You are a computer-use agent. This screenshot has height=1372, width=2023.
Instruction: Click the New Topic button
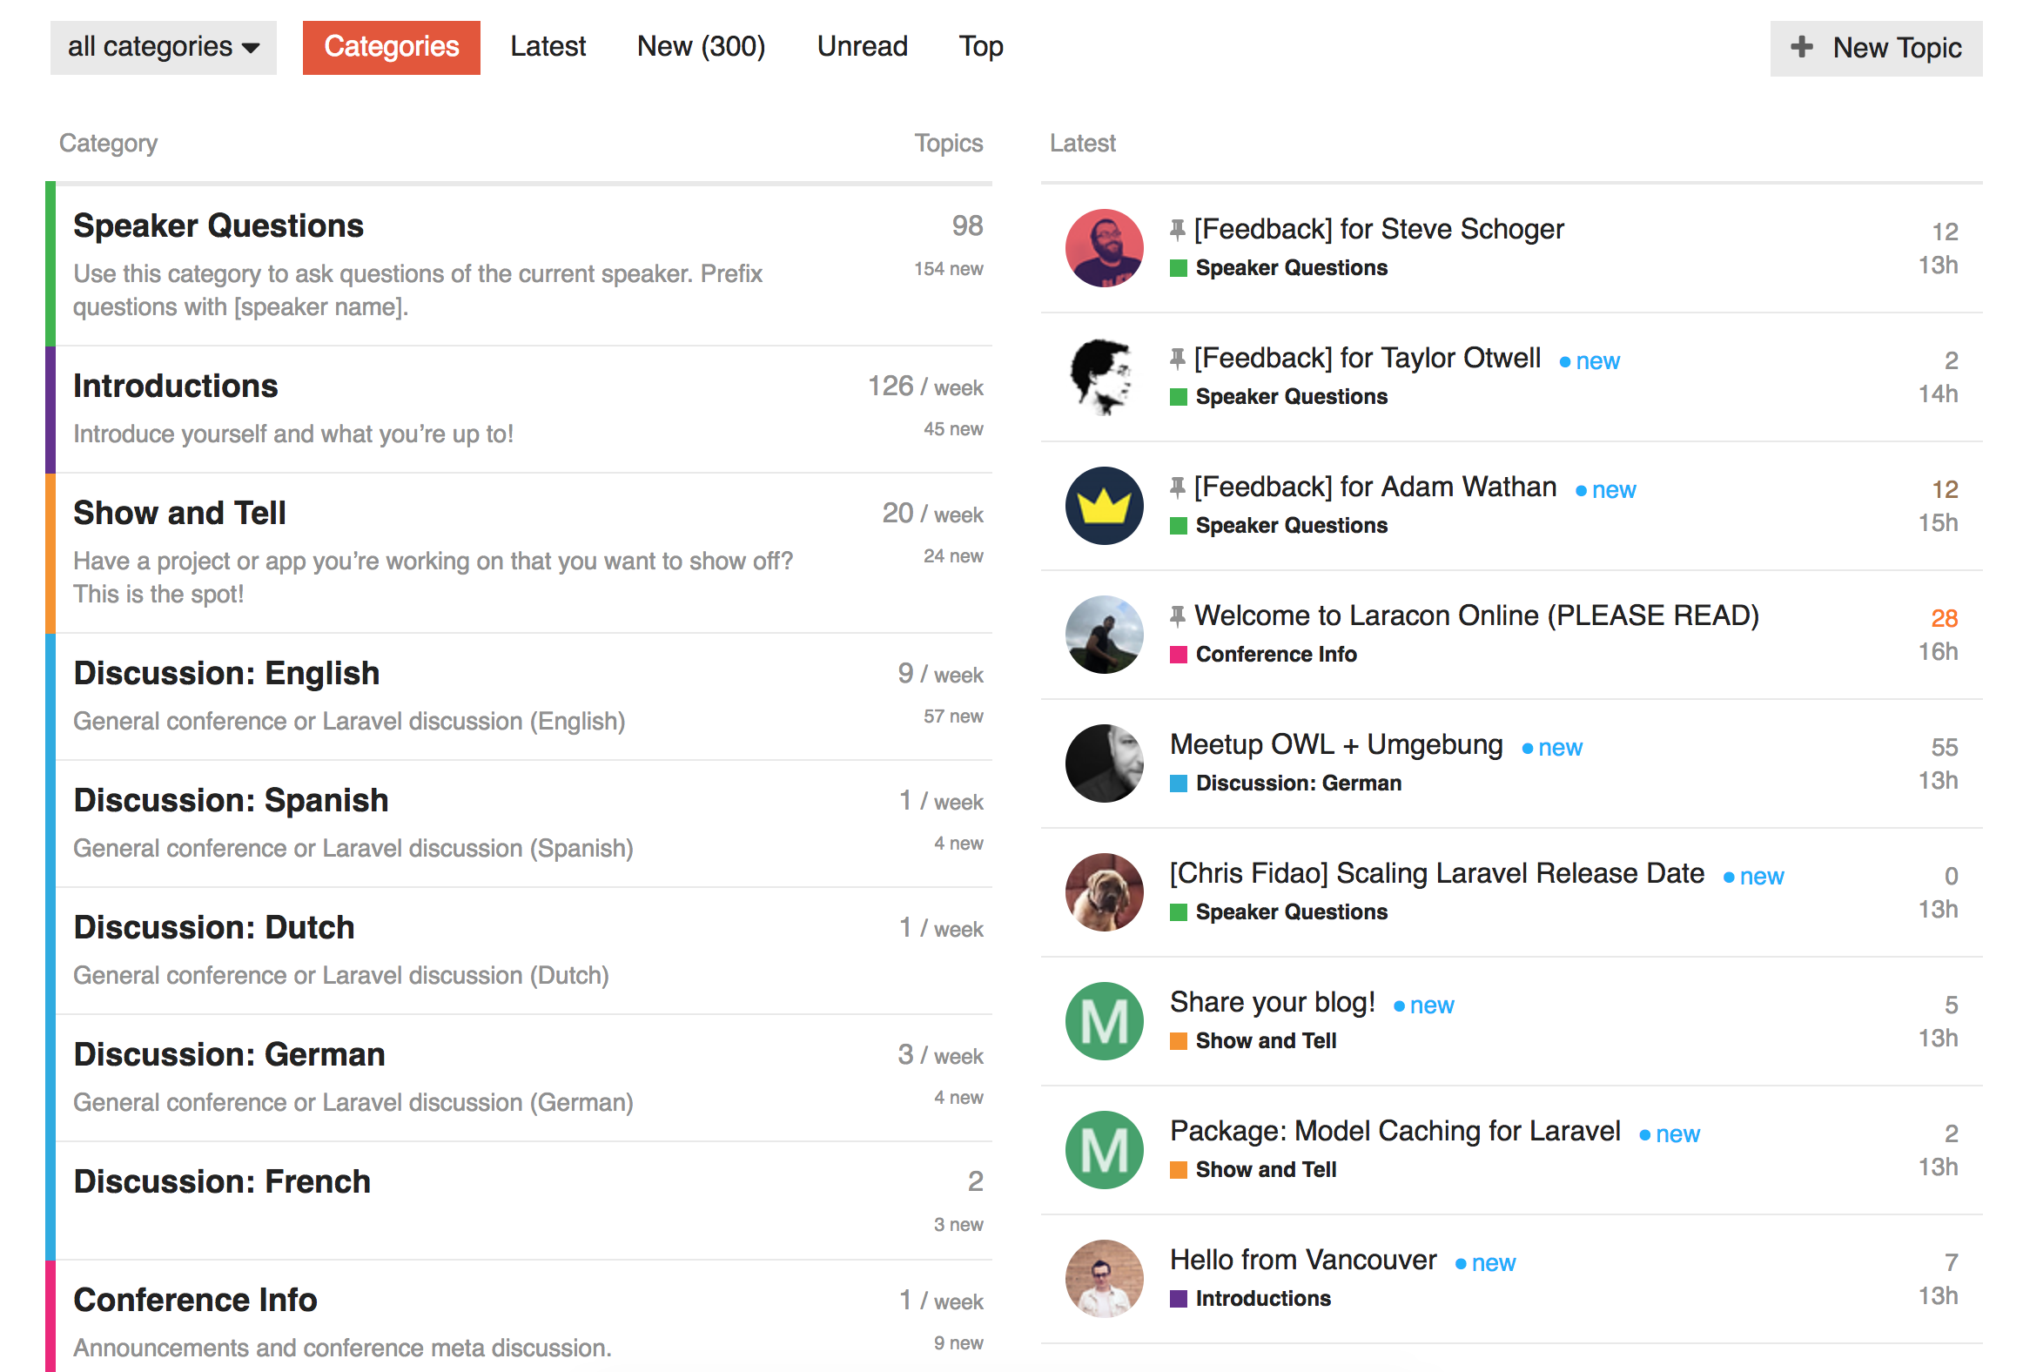[1876, 48]
